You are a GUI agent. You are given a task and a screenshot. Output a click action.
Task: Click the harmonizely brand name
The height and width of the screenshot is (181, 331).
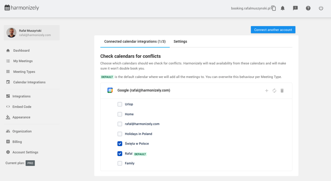pos(25,8)
